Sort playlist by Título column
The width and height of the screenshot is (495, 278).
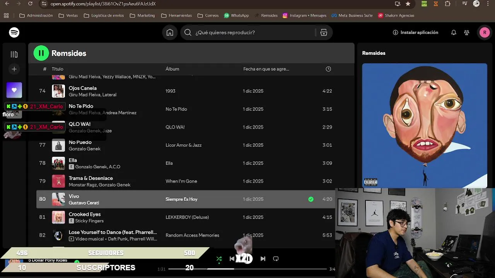[x=57, y=69]
